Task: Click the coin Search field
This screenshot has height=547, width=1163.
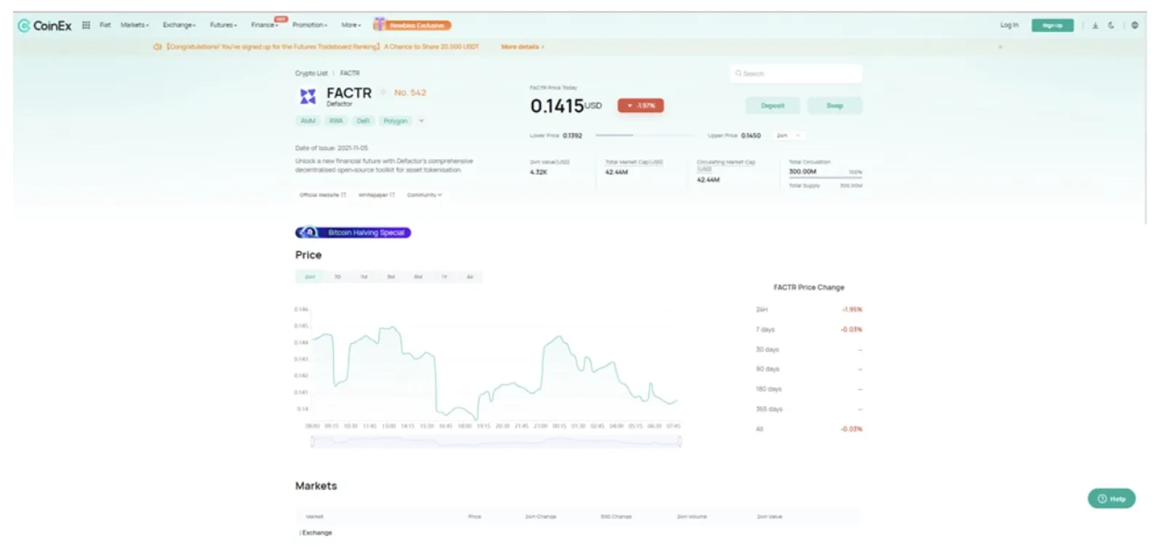Action: 795,73
